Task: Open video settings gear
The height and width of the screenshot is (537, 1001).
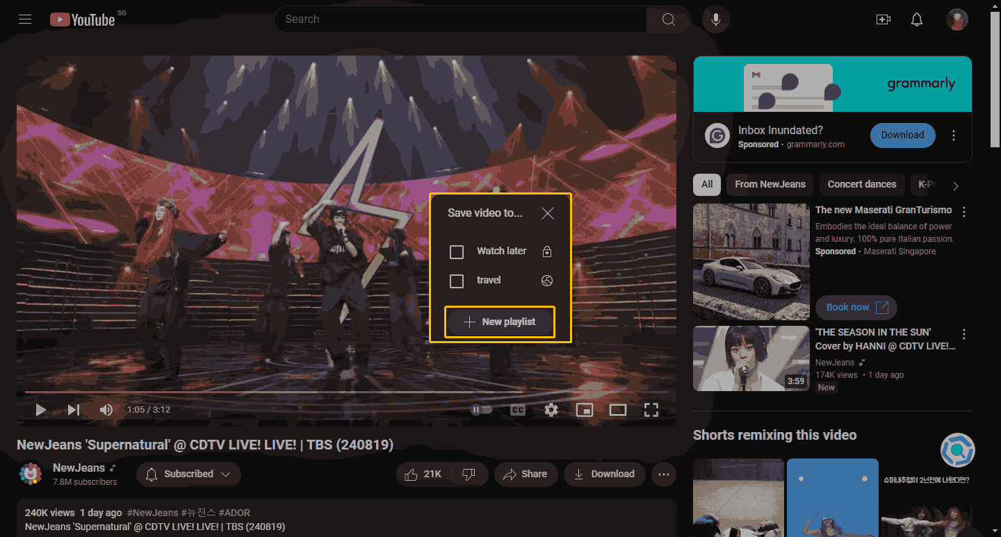Action: point(551,410)
